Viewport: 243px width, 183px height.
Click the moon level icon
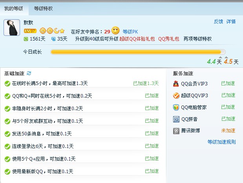pos(57,31)
